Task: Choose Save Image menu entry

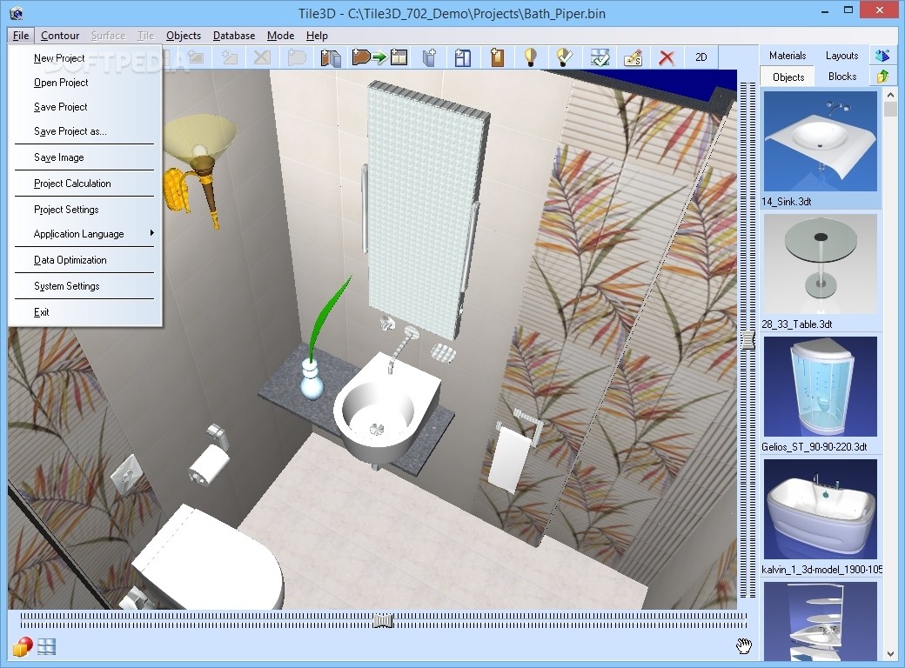Action: click(x=84, y=157)
